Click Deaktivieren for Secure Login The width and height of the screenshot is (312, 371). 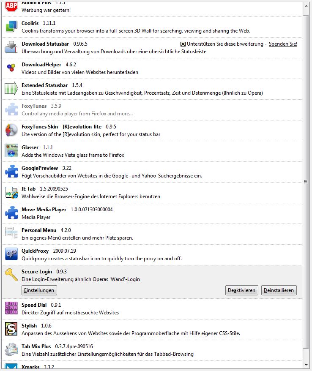241,290
